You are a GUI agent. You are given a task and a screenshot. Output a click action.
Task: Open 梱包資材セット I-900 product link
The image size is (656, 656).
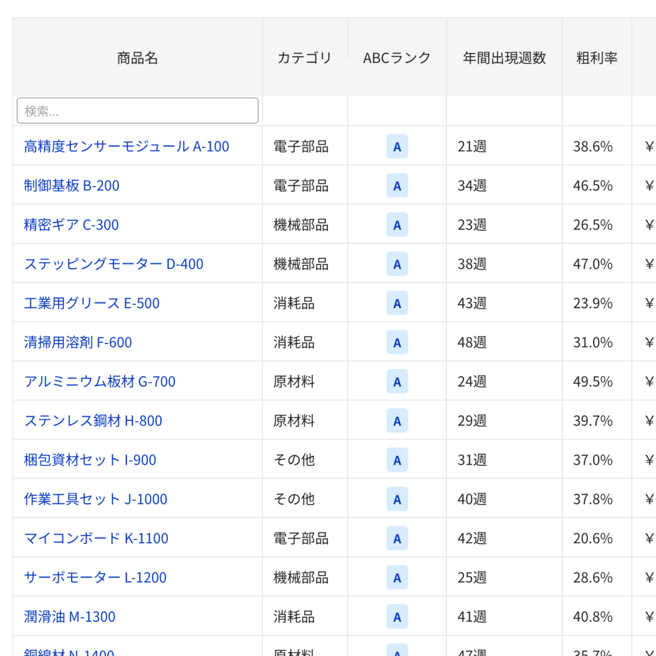pos(90,460)
